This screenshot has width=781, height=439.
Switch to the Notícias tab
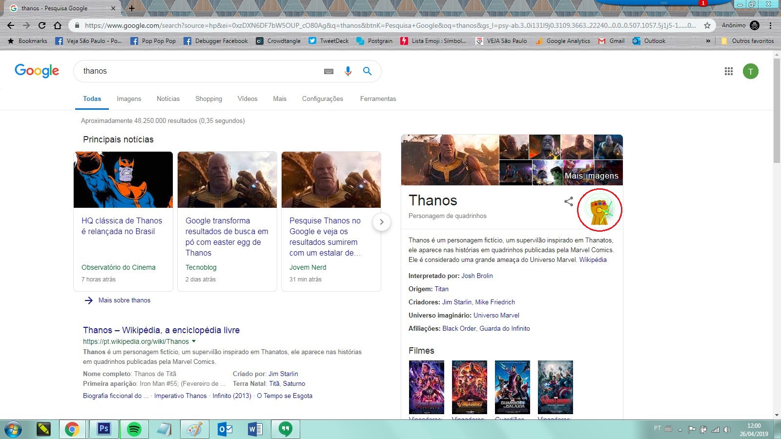168,99
